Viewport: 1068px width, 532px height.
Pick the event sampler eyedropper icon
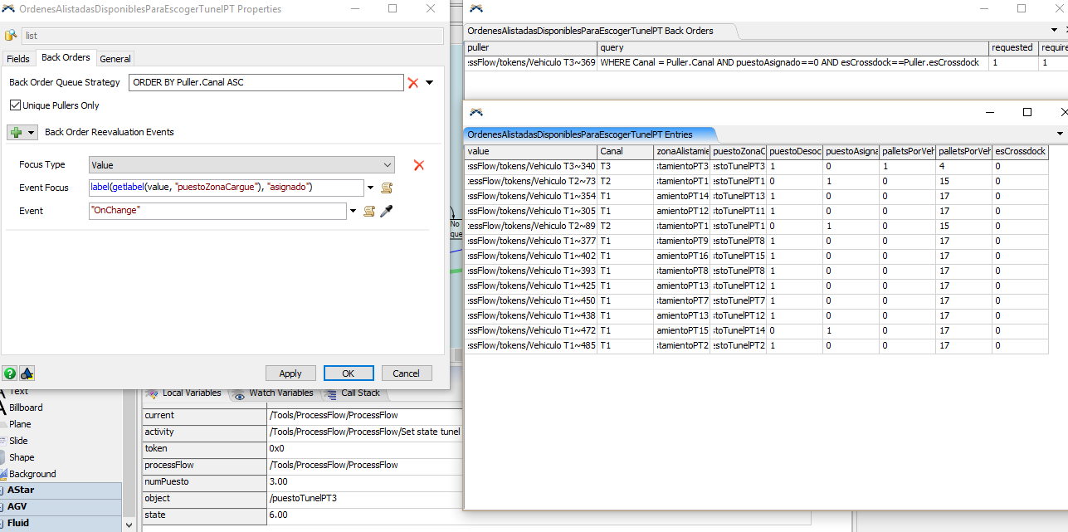(386, 211)
